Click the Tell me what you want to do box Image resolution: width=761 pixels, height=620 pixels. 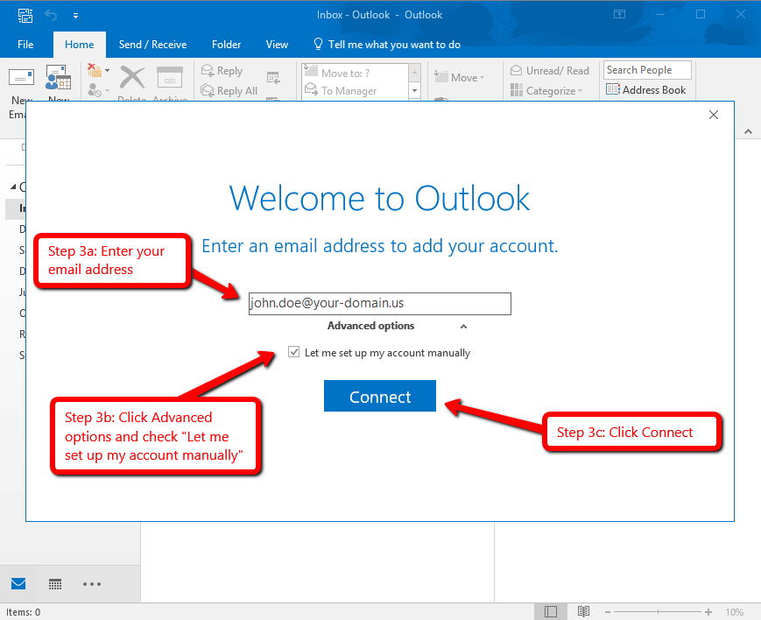387,45
